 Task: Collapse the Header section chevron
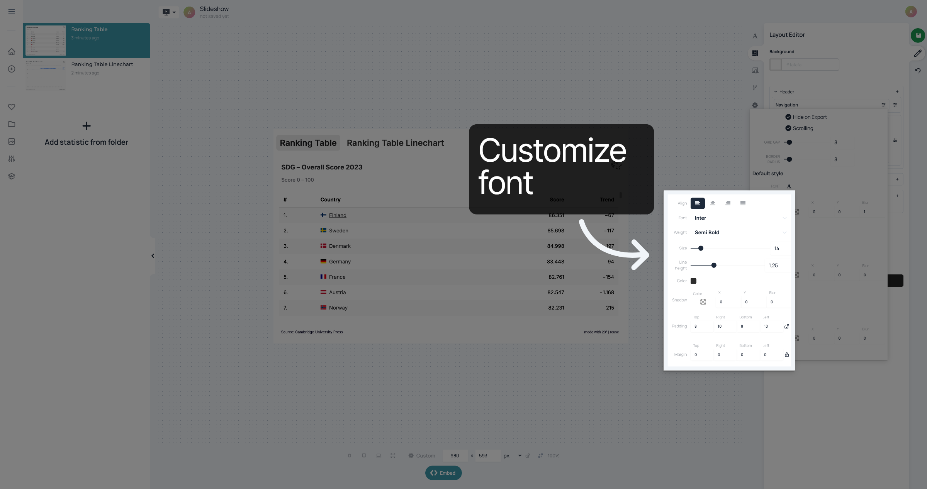click(x=775, y=92)
